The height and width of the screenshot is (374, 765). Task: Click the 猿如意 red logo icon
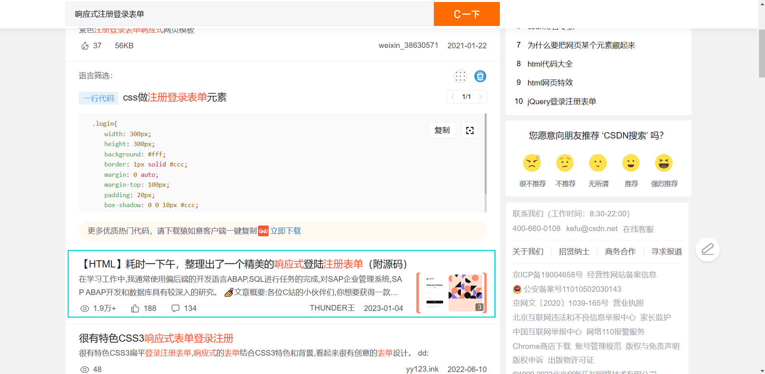263,231
